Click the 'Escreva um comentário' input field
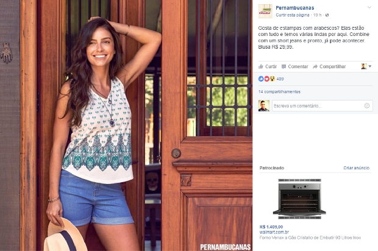The image size is (378, 251). [x=323, y=106]
